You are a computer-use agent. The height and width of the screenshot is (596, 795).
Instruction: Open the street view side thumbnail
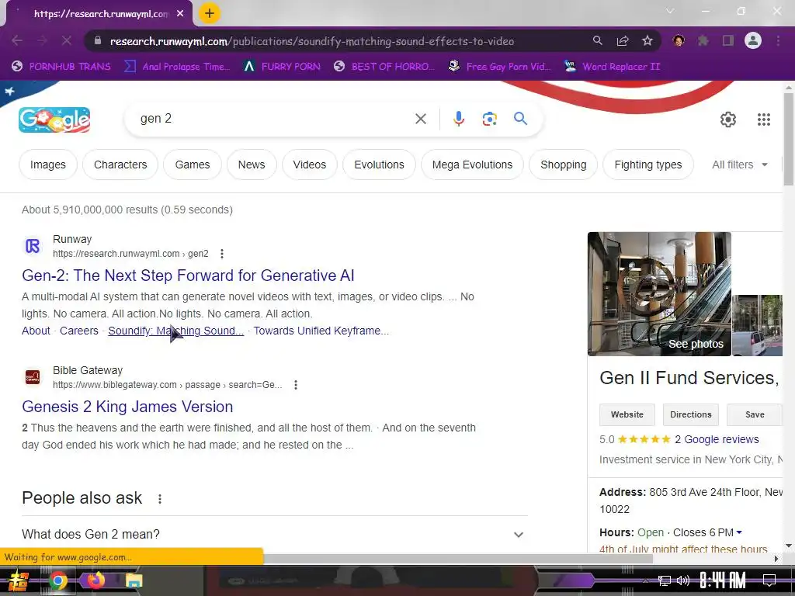[x=758, y=325]
